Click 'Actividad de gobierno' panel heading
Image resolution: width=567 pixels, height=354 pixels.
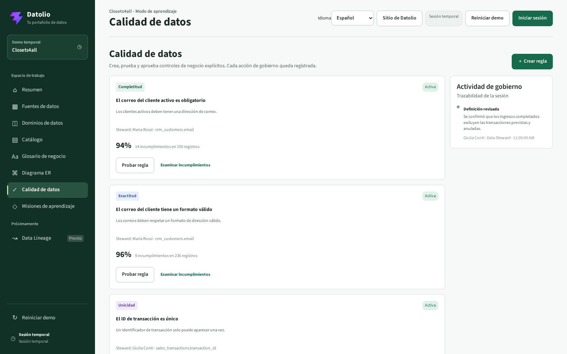coord(489,87)
